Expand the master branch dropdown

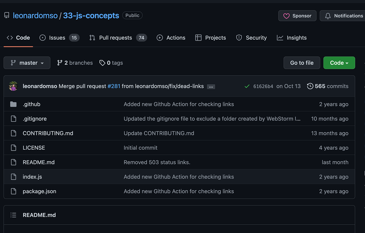(x=27, y=63)
